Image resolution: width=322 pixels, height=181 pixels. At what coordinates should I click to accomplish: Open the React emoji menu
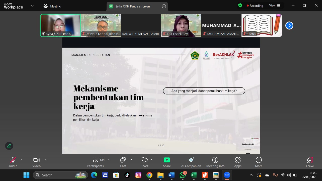pyautogui.click(x=144, y=162)
